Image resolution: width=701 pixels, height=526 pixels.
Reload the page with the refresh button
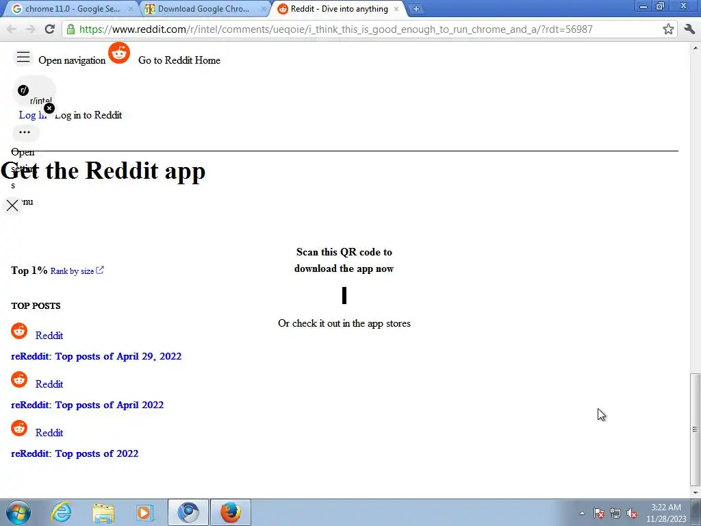[49, 29]
